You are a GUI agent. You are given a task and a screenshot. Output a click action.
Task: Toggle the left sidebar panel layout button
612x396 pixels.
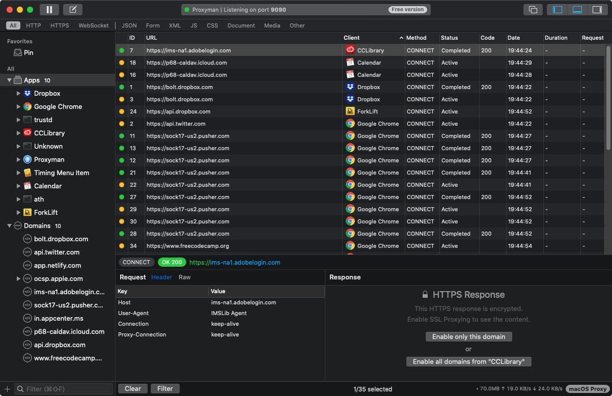tap(558, 10)
